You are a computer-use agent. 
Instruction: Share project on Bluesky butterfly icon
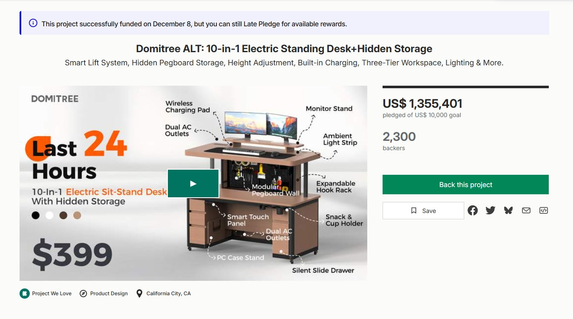coord(508,210)
